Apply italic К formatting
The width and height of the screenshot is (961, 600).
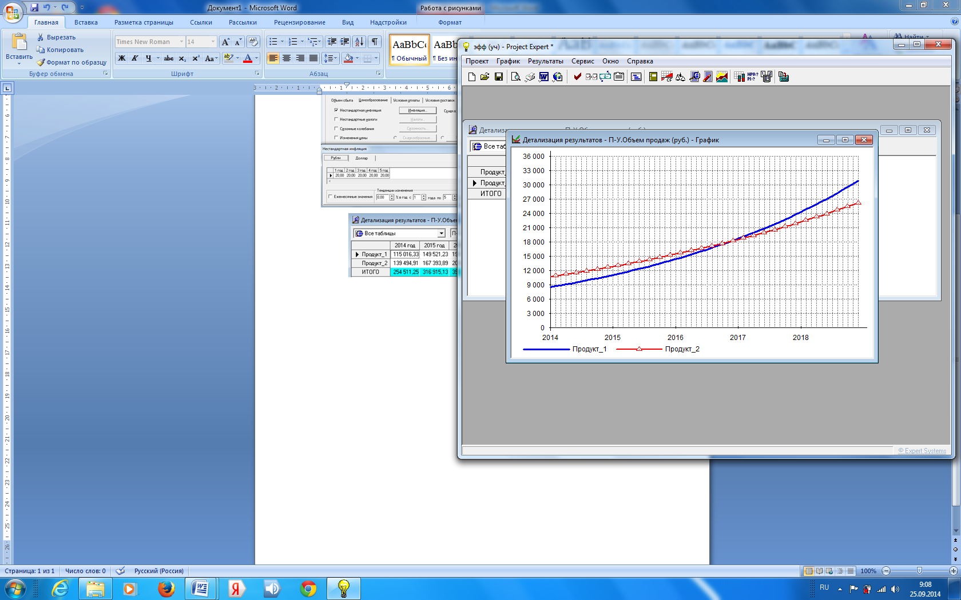coord(135,58)
